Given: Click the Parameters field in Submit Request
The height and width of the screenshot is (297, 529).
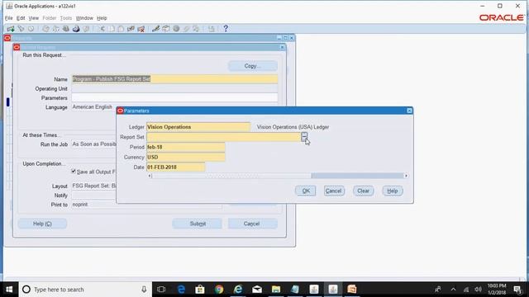Looking at the screenshot, I should tap(174, 98).
